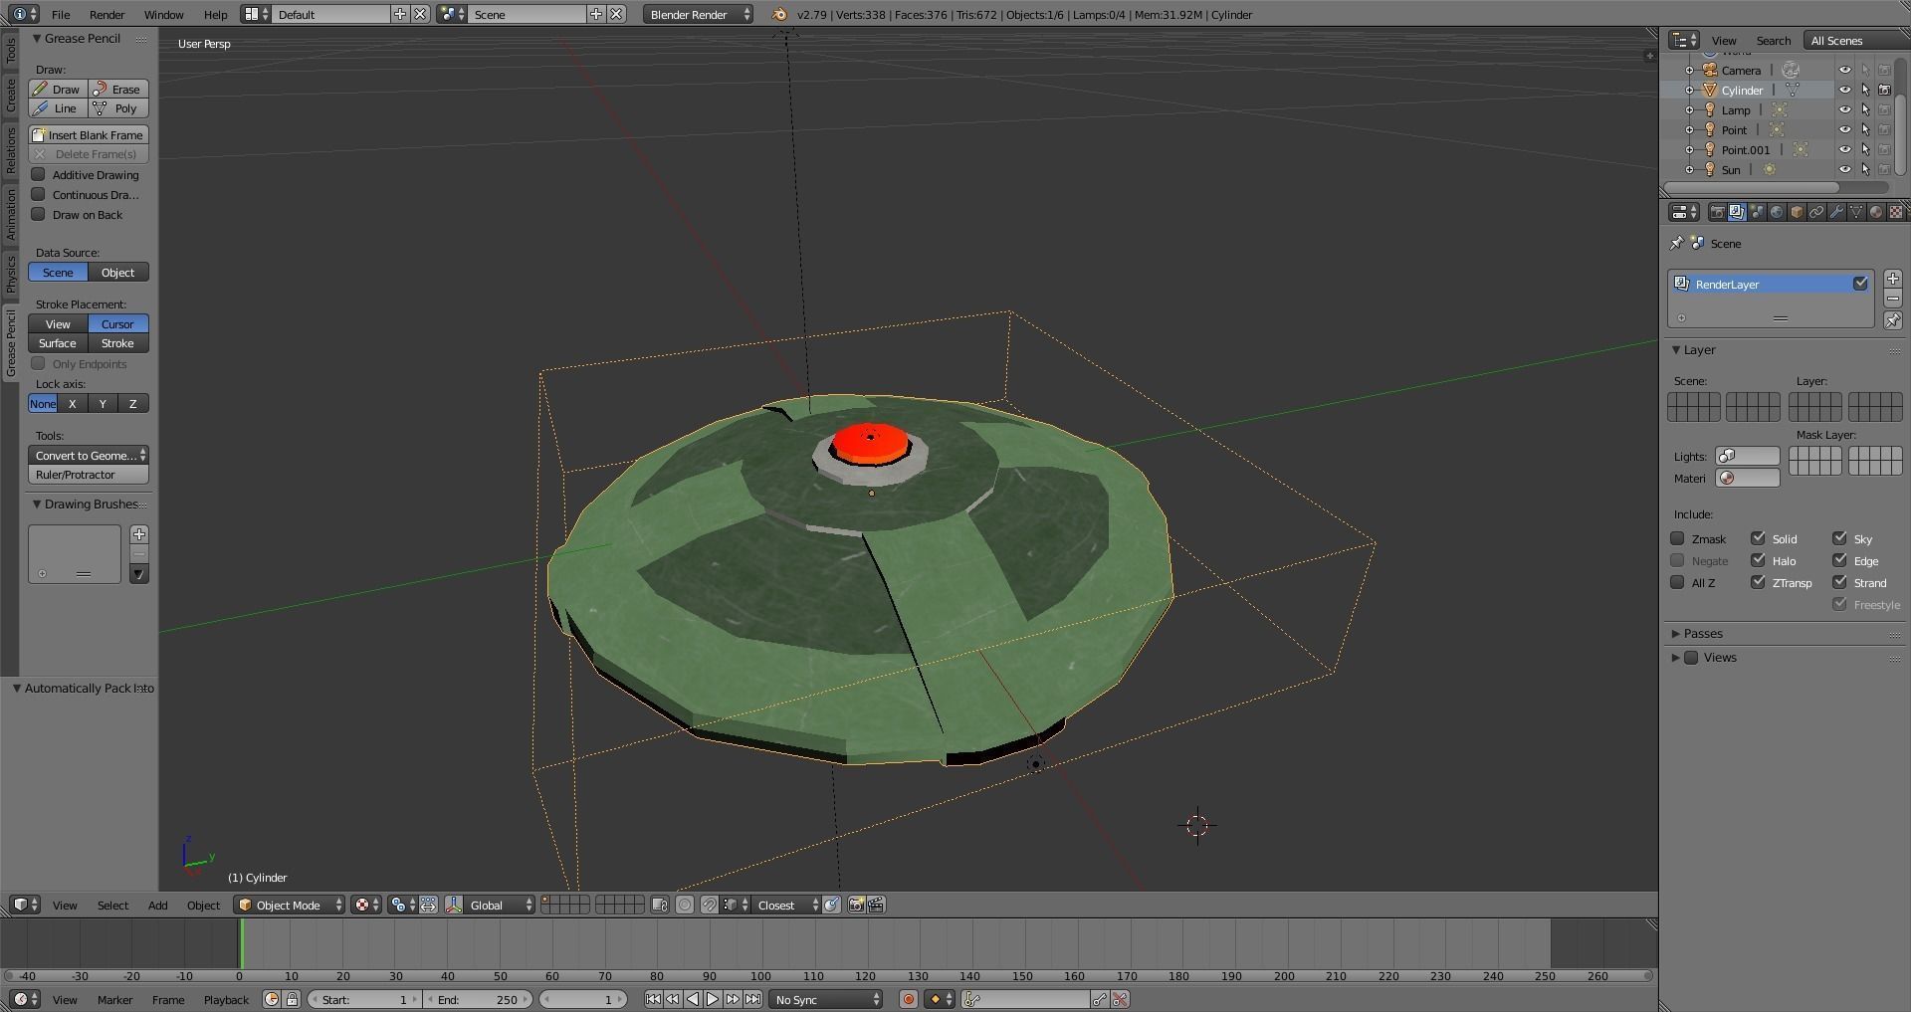Open the Object Constraints properties tab
Image resolution: width=1911 pixels, height=1012 pixels.
click(1817, 211)
